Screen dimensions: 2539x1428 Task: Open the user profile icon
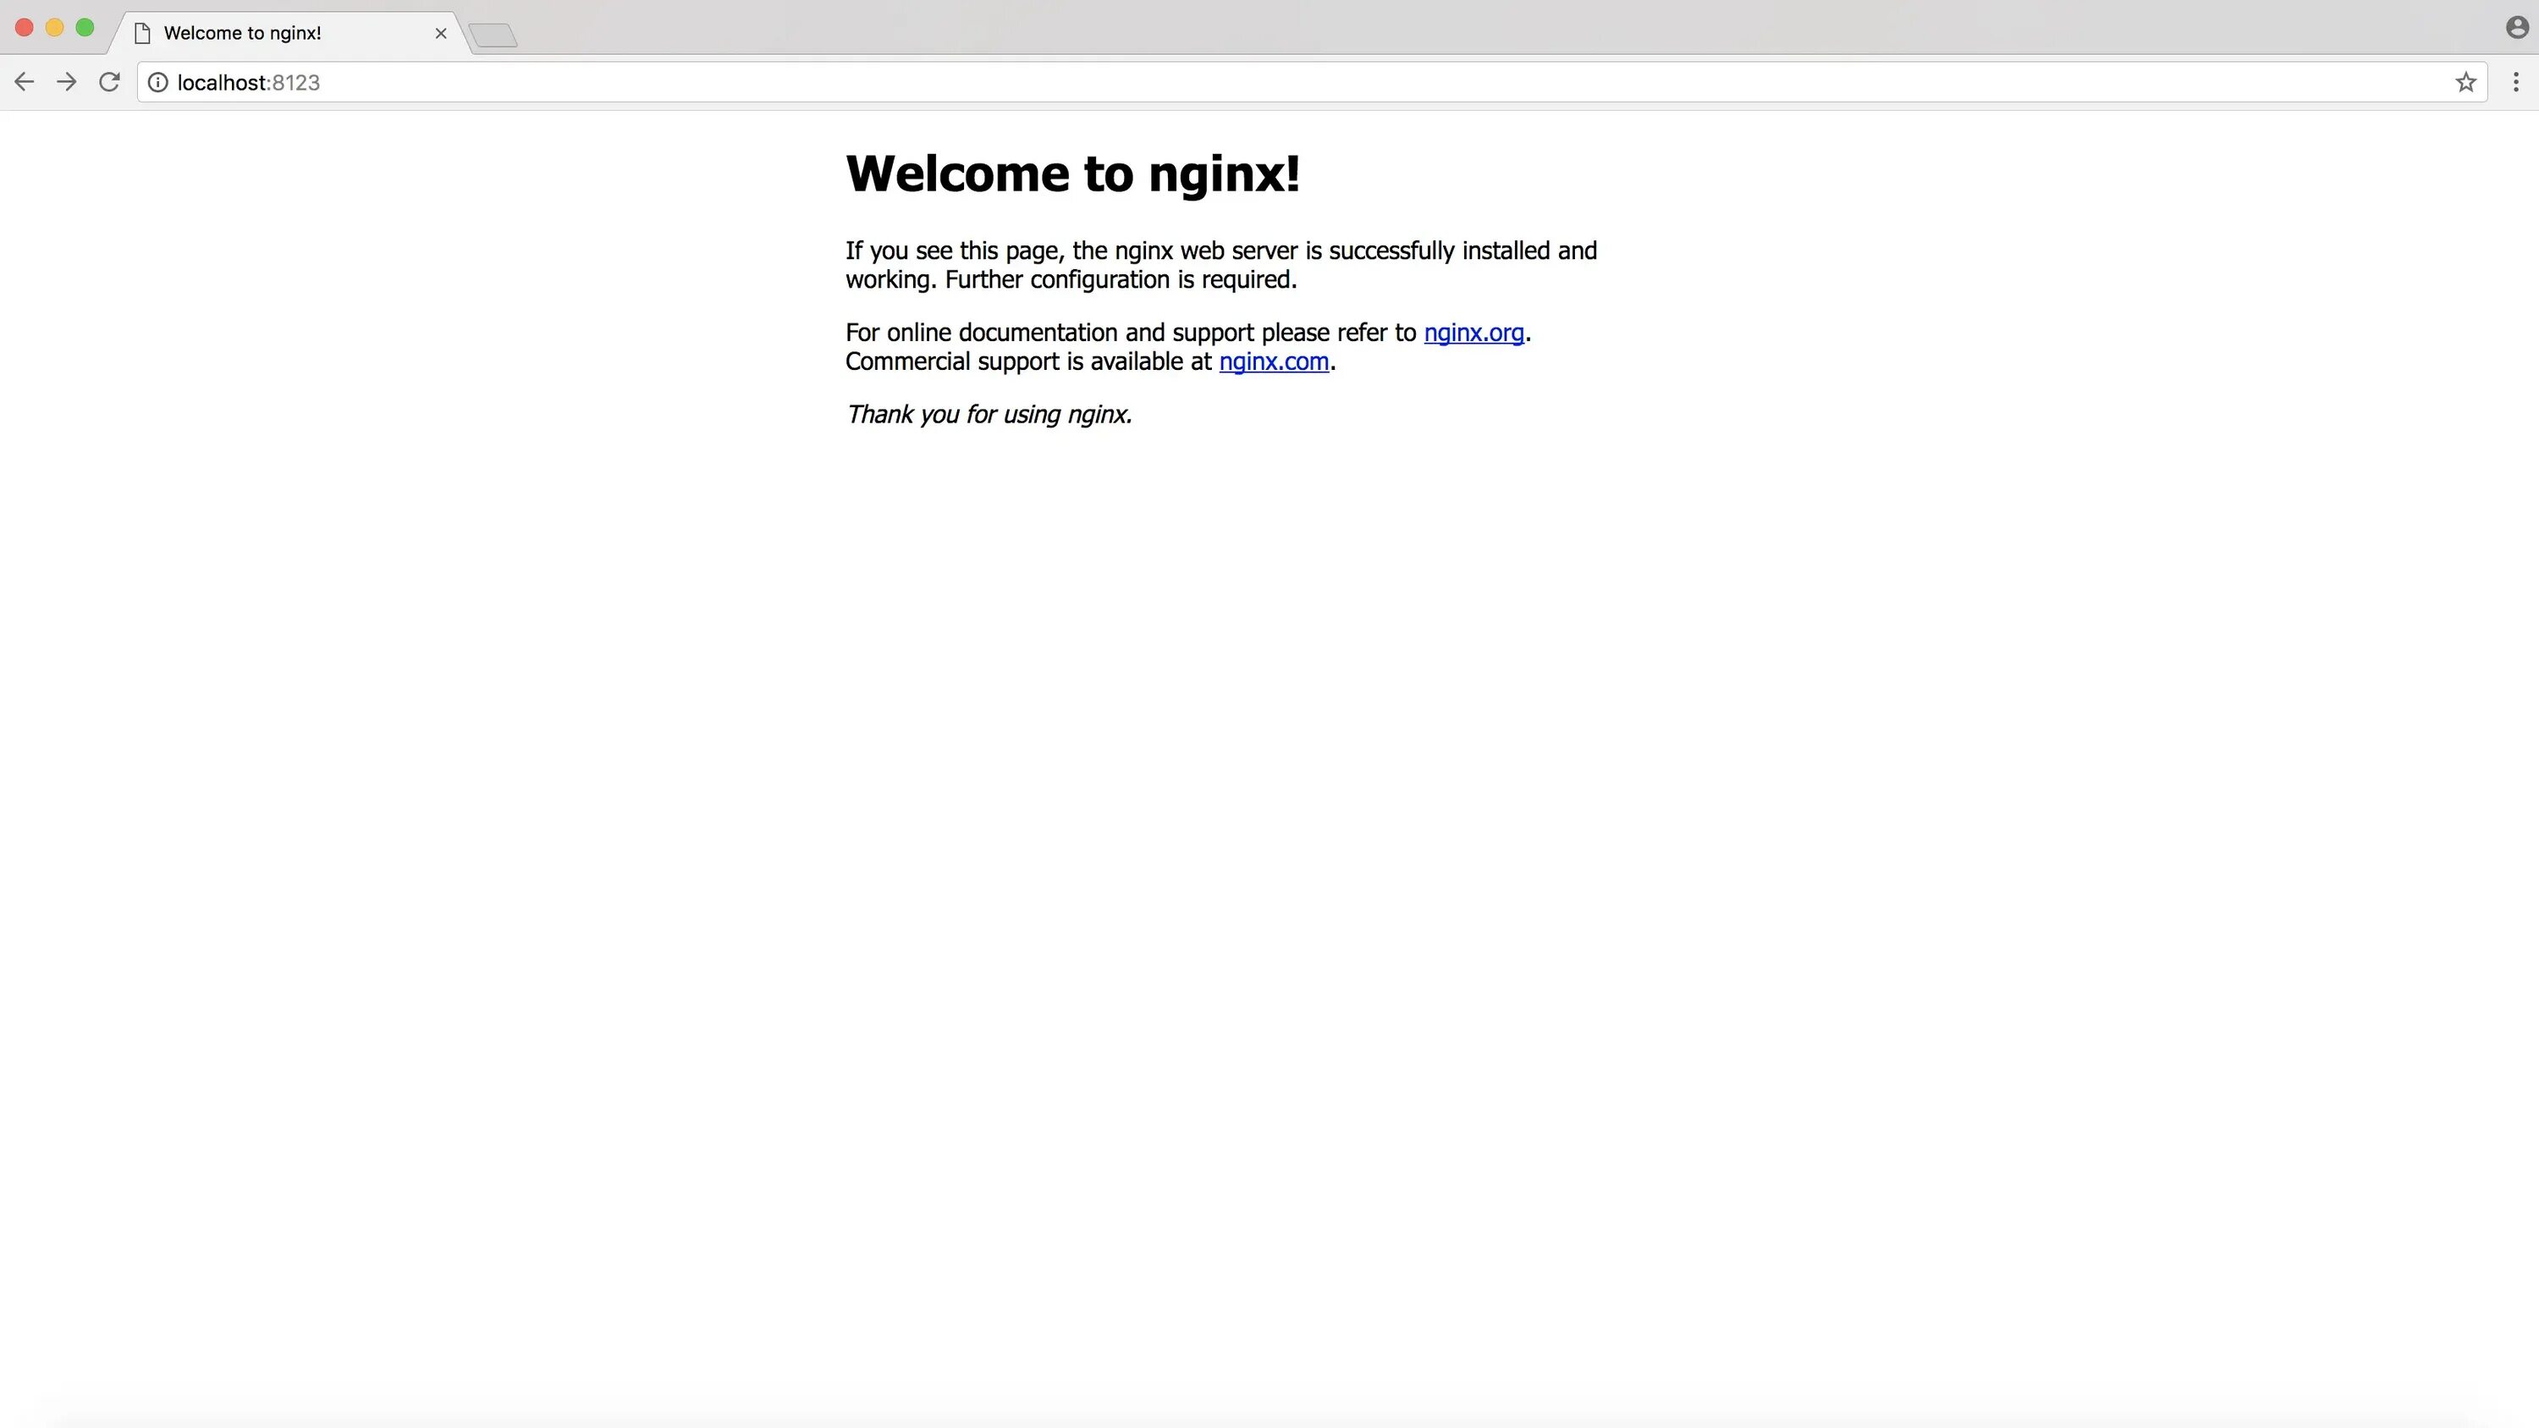(2517, 28)
